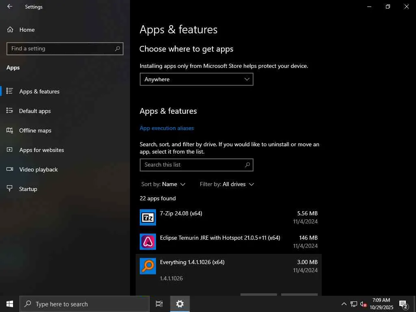Click the Default apps sidebar icon

[10, 110]
